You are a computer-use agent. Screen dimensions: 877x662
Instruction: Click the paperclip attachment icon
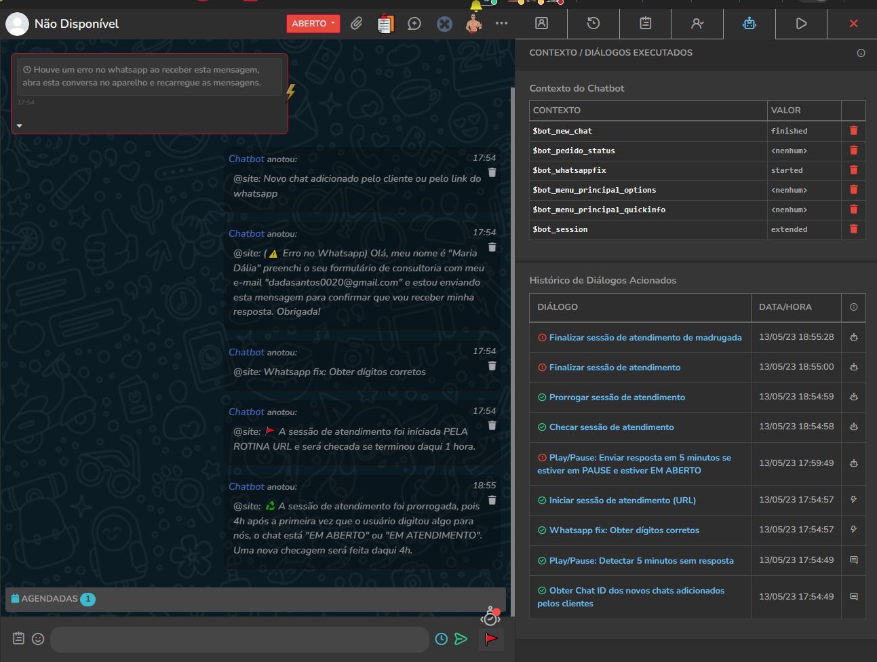pyautogui.click(x=356, y=24)
